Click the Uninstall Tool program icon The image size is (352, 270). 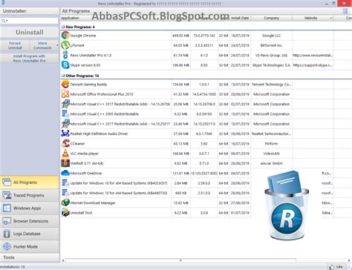point(65,213)
